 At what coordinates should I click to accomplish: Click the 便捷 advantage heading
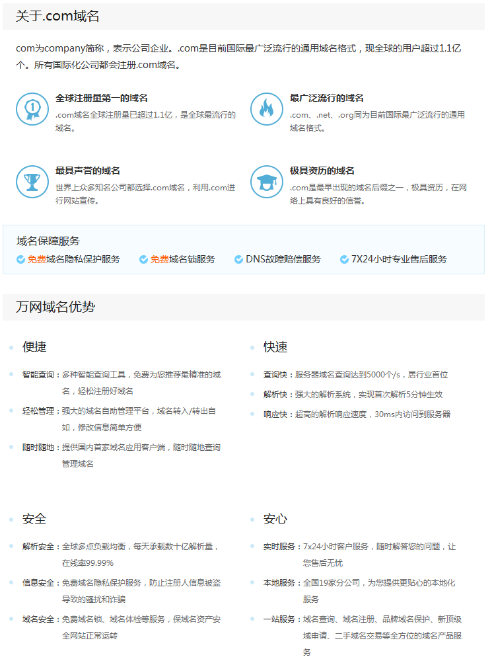34,347
